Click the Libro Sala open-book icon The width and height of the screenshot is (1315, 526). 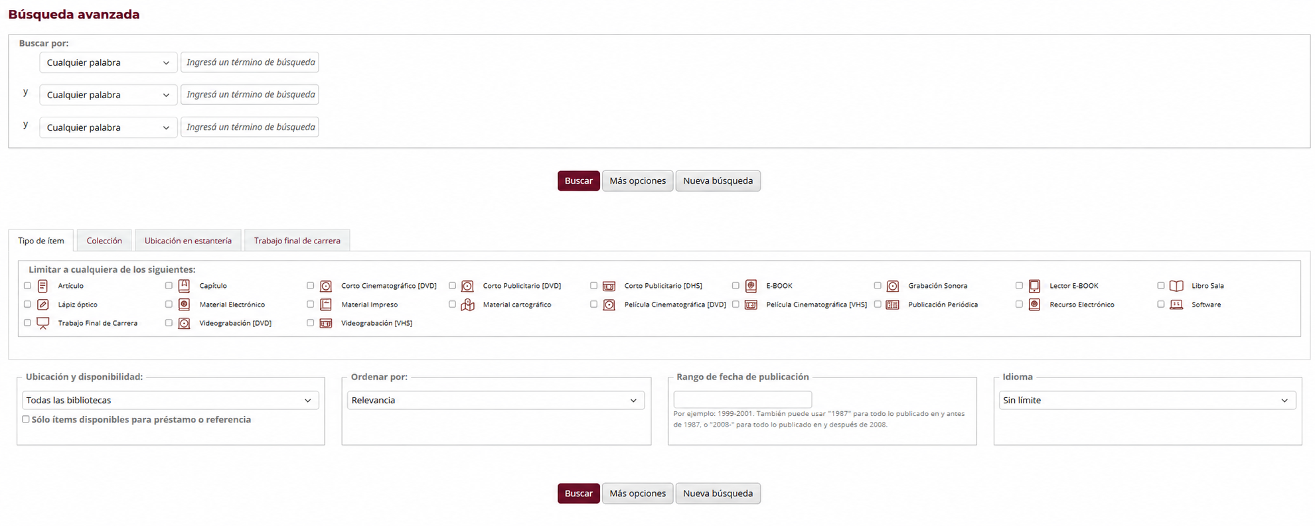pyautogui.click(x=1176, y=286)
